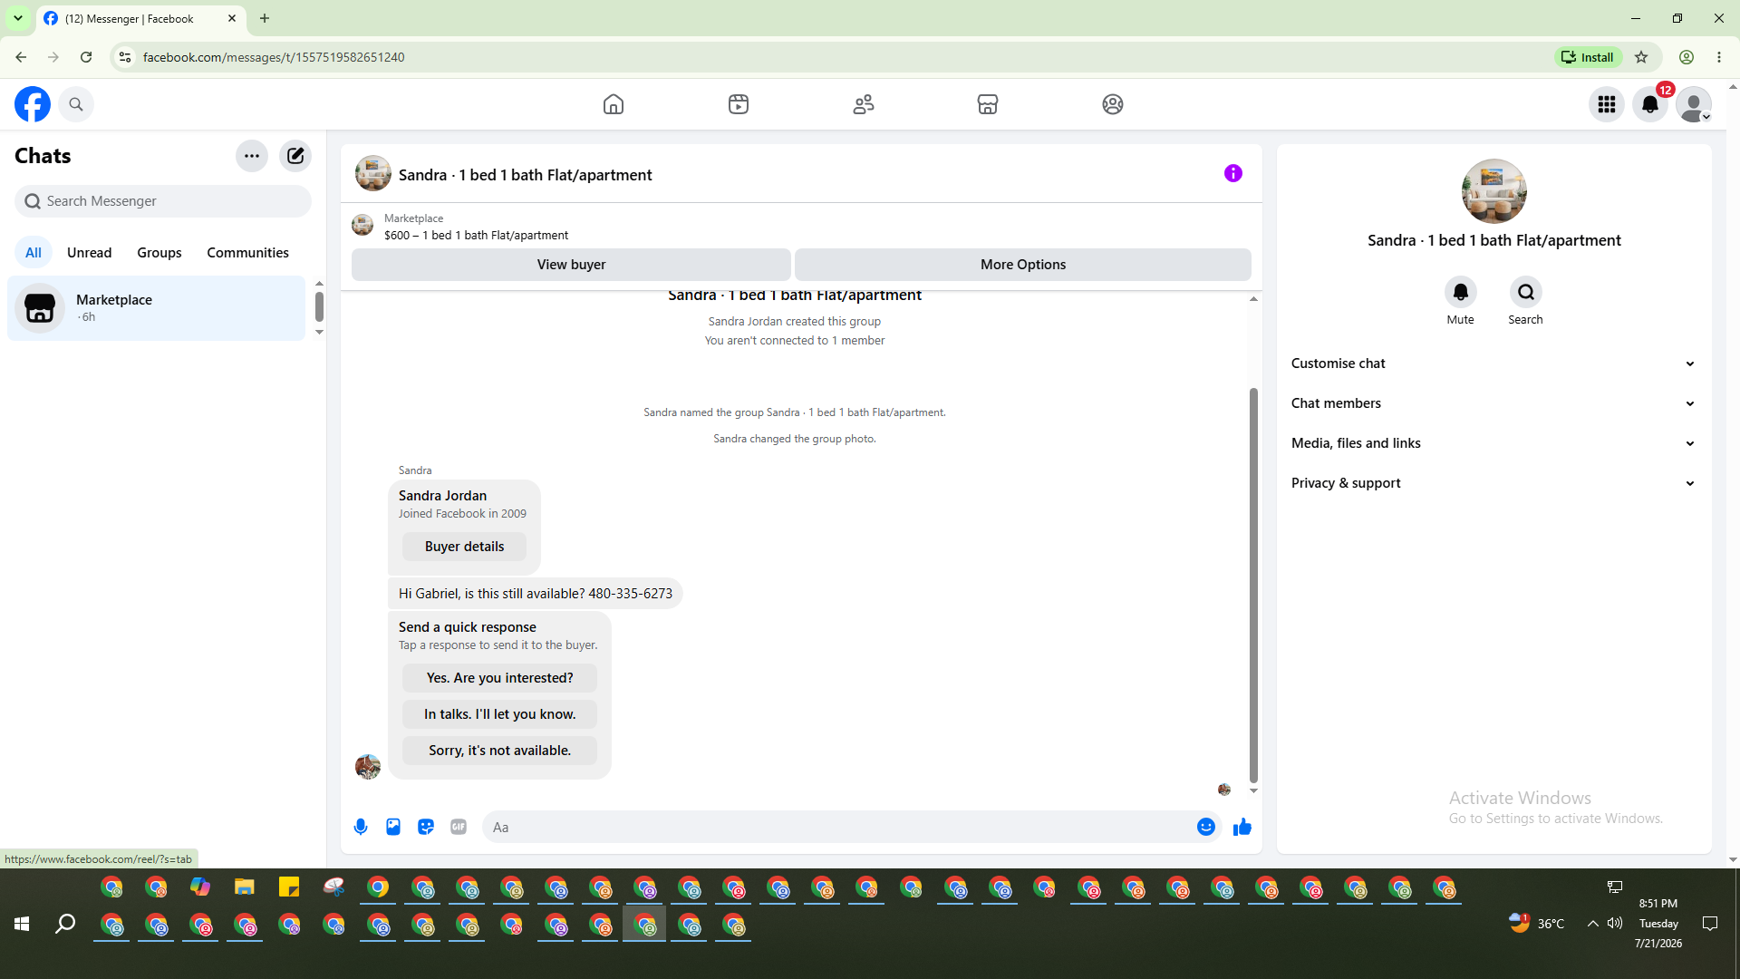Select the Groups chats filter tab

pos(159,253)
